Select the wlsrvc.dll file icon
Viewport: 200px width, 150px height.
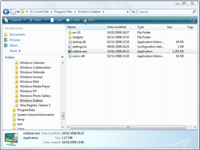tap(70, 56)
